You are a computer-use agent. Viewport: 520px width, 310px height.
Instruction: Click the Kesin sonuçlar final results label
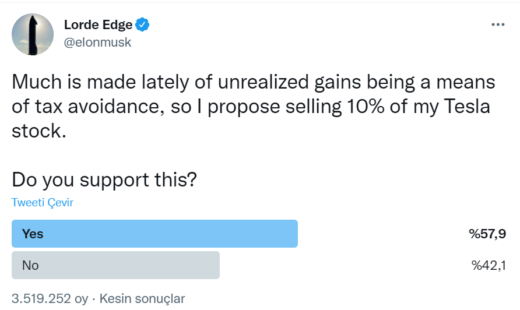pos(142,299)
